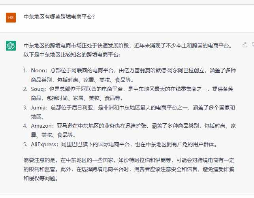Viewport: 254px width, 198px height.
Task: Click the Souq list item text
Action: pyautogui.click(x=132, y=94)
